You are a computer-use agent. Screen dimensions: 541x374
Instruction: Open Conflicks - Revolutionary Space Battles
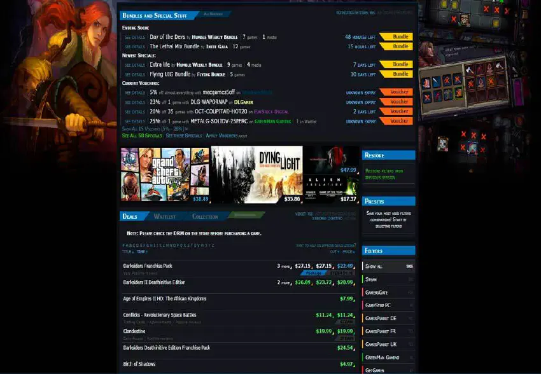point(160,315)
